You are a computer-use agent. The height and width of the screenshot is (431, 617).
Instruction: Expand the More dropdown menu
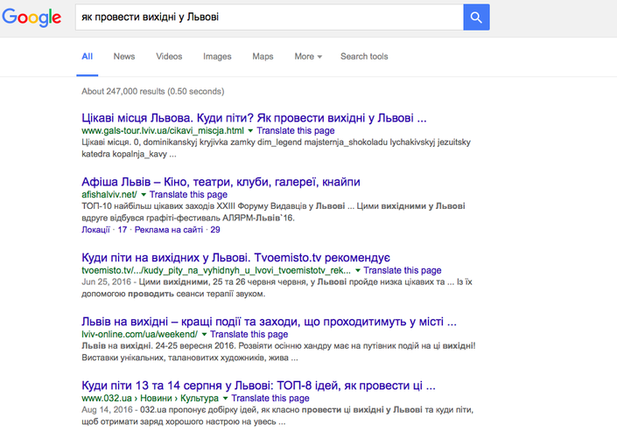[308, 56]
